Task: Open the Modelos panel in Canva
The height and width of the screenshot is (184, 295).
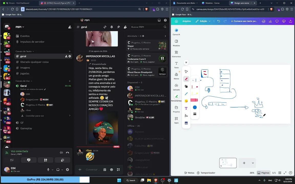Action: pyautogui.click(x=176, y=43)
